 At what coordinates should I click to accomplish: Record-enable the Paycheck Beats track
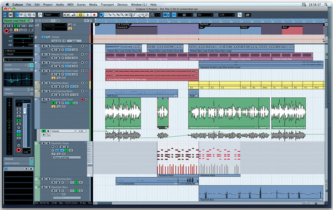tap(83, 83)
